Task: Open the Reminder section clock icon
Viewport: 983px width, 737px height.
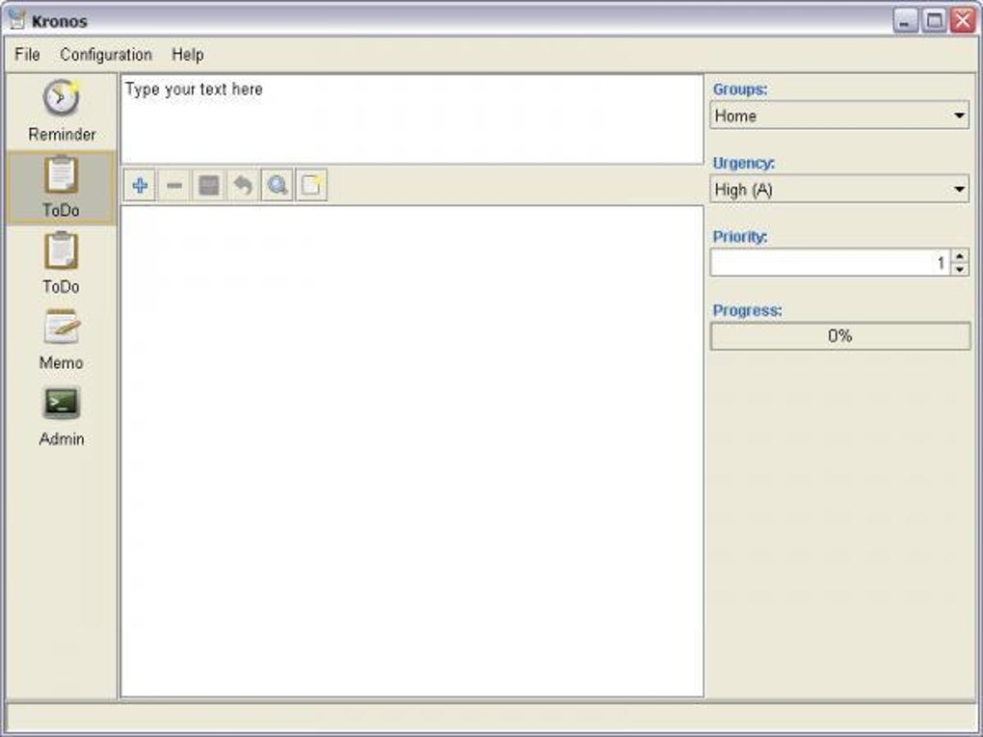Action: coord(62,97)
